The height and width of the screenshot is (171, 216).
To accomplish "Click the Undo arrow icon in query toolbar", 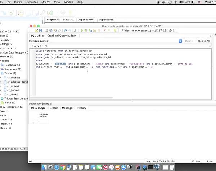I will 66,31.
